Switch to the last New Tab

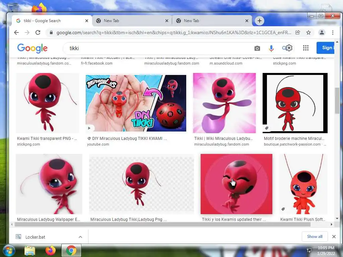tap(211, 21)
